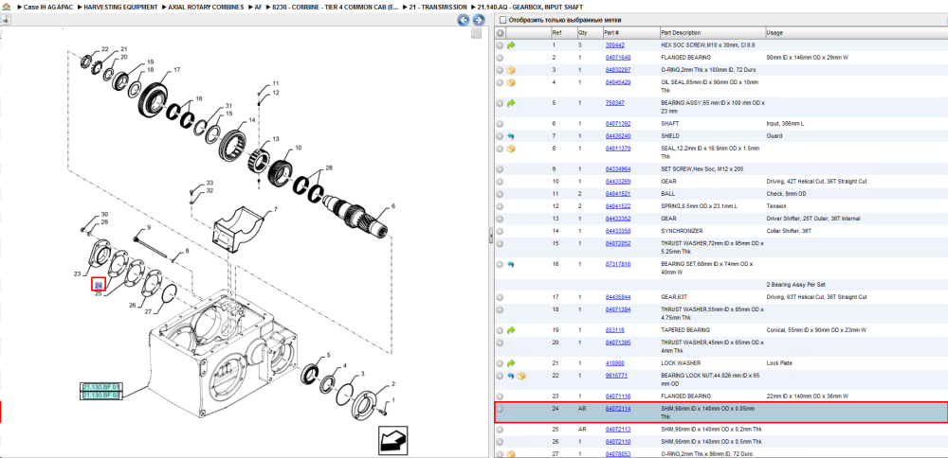Image resolution: width=948 pixels, height=458 pixels.
Task: Select callout number 7 on the shield
Action: [275, 209]
